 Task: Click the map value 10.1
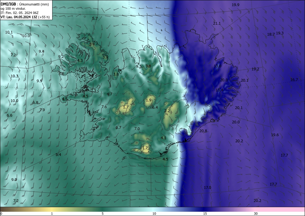9,32
